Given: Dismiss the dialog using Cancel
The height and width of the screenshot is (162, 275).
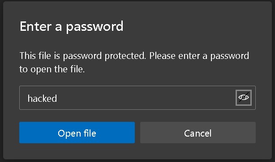Looking at the screenshot, I should (198, 133).
